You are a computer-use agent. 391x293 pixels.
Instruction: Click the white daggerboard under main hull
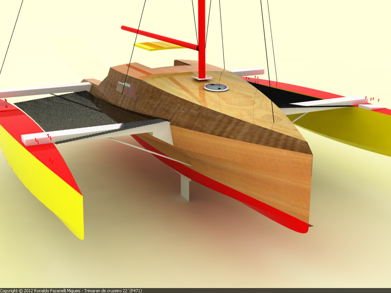pos(185,187)
